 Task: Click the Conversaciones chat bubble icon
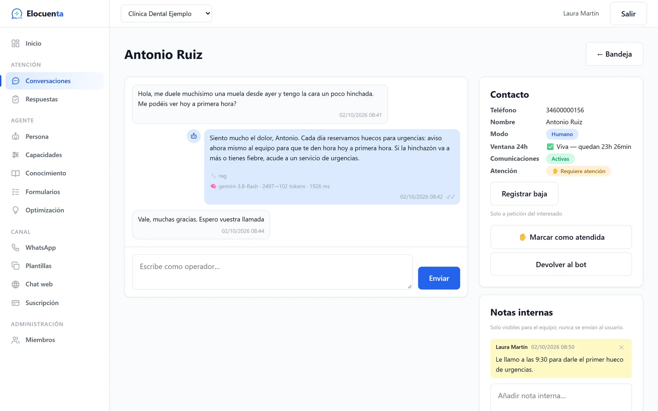point(16,81)
